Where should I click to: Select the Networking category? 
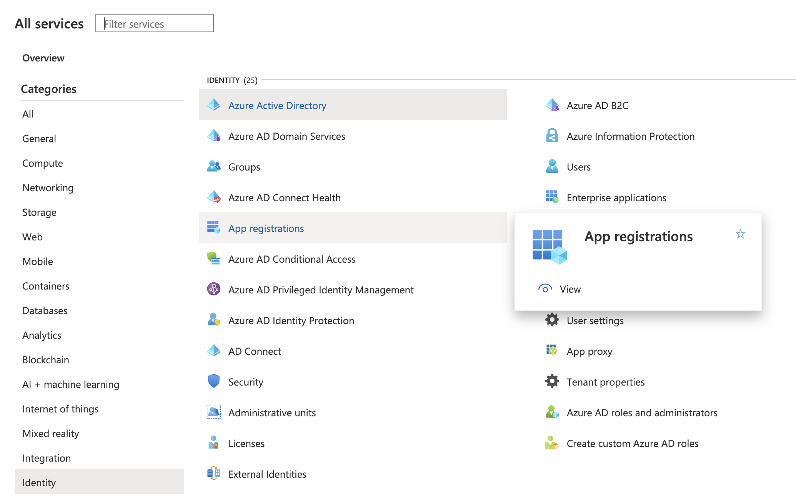(48, 188)
